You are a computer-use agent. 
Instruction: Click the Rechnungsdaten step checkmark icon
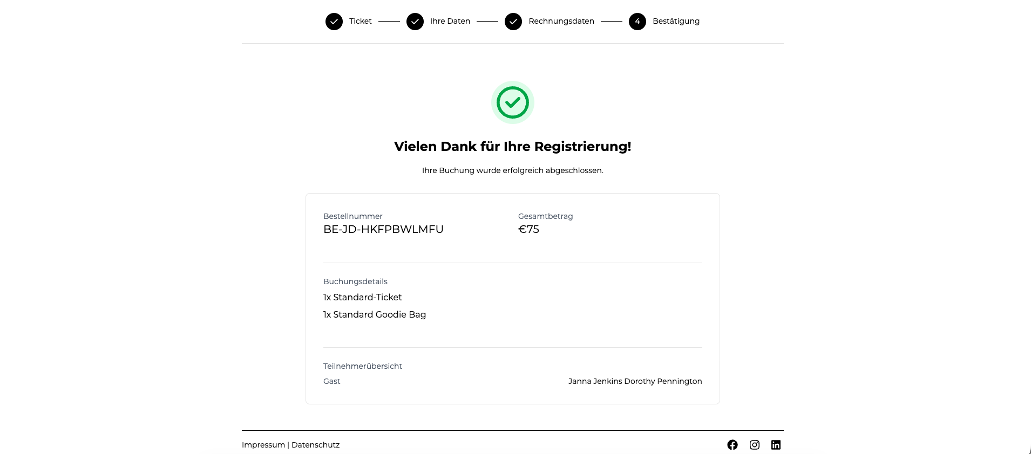tap(513, 22)
